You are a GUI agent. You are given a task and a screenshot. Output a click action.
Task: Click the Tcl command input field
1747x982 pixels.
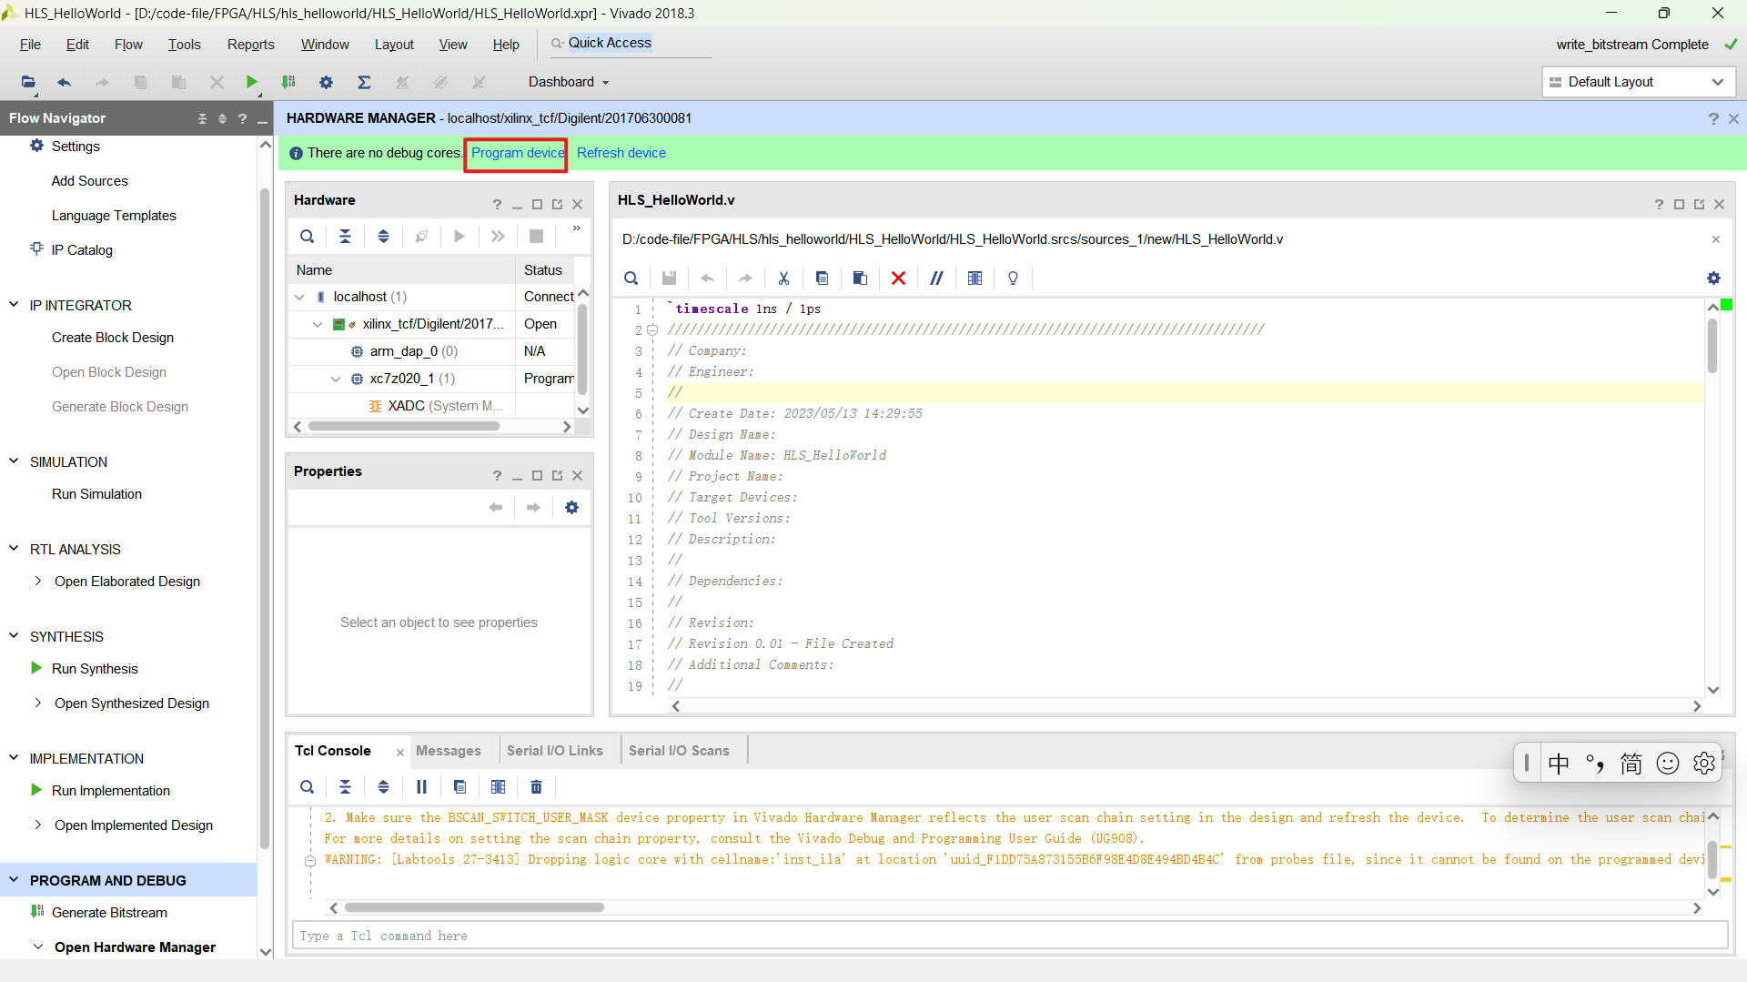pyautogui.click(x=1010, y=936)
